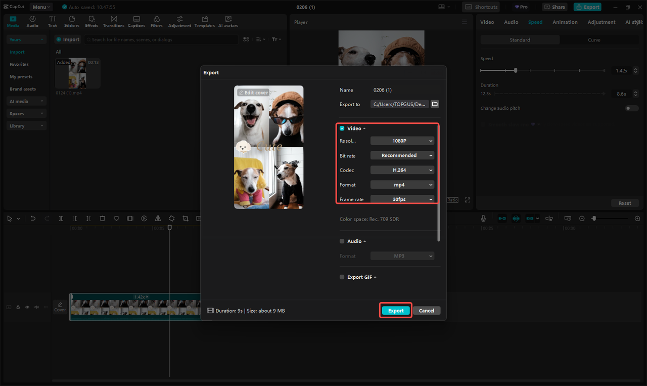Open the Stickers panel

tap(71, 21)
